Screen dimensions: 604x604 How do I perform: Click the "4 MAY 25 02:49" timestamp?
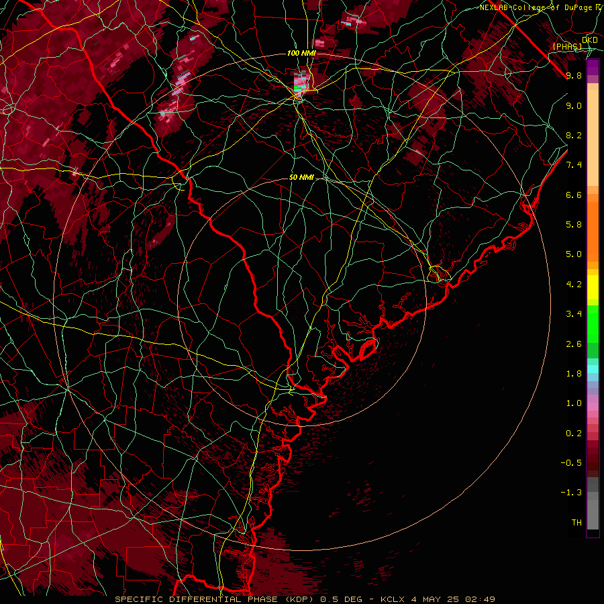(453, 599)
